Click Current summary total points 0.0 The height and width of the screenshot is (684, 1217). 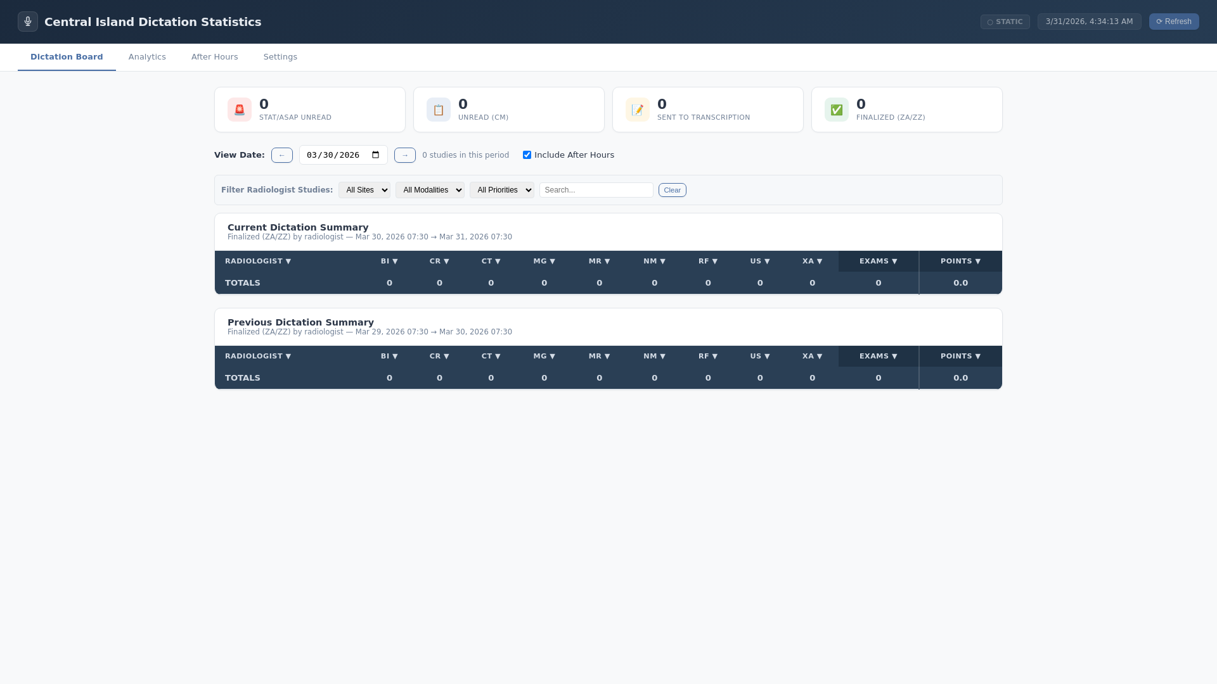[x=961, y=283]
